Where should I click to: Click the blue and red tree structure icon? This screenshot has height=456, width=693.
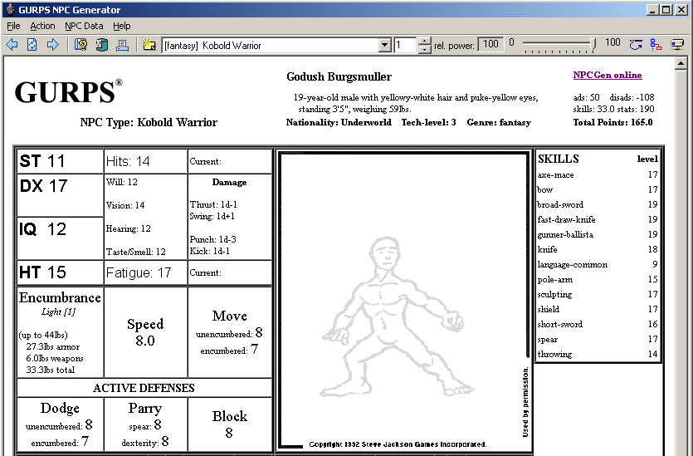pos(656,45)
